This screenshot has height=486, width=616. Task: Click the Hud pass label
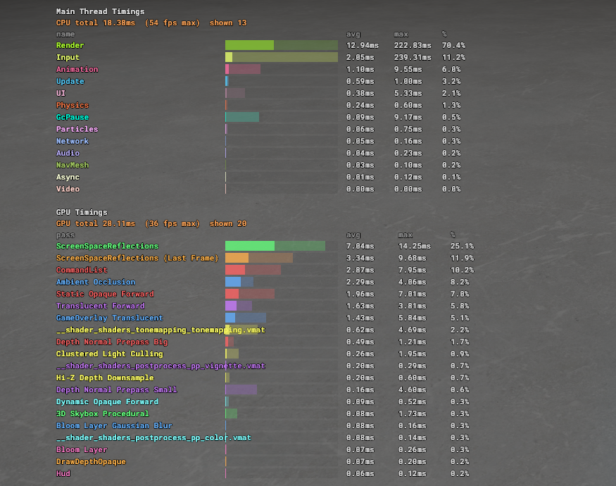tap(63, 473)
